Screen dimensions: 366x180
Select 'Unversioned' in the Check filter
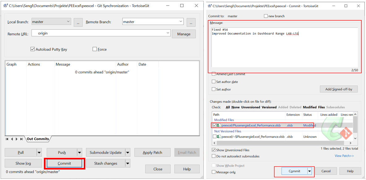click(251, 107)
